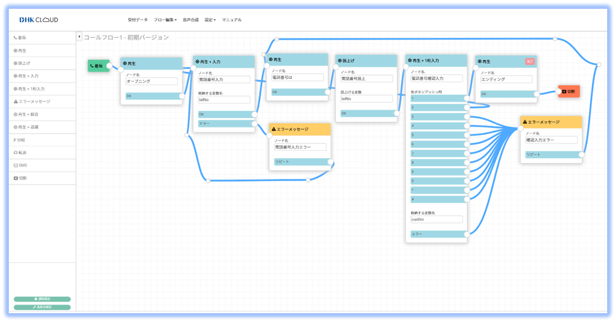The image size is (616, 322).
Task: Choose the 分岐 branch icon in sidebar
Action: (x=15, y=140)
